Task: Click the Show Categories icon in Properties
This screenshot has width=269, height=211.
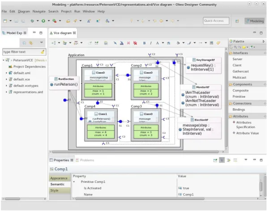Action: point(222,160)
